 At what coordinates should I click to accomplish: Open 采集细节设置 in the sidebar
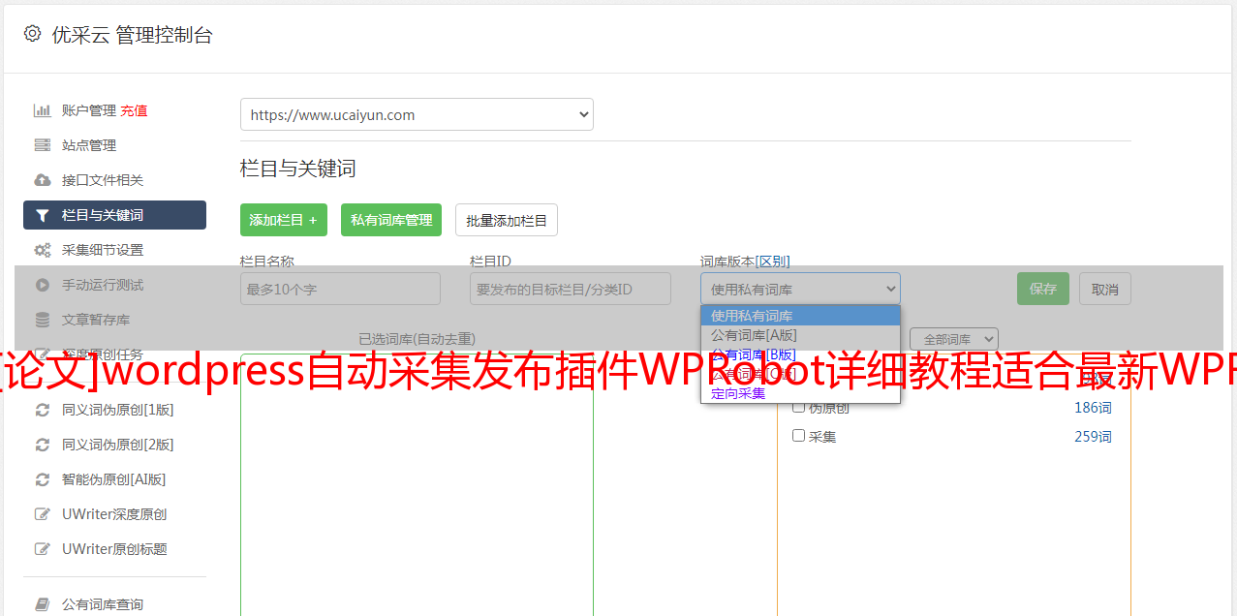tap(103, 250)
